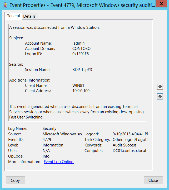Go to previous event with up arrow
Screen dimensions: 169x190
(x=160, y=87)
